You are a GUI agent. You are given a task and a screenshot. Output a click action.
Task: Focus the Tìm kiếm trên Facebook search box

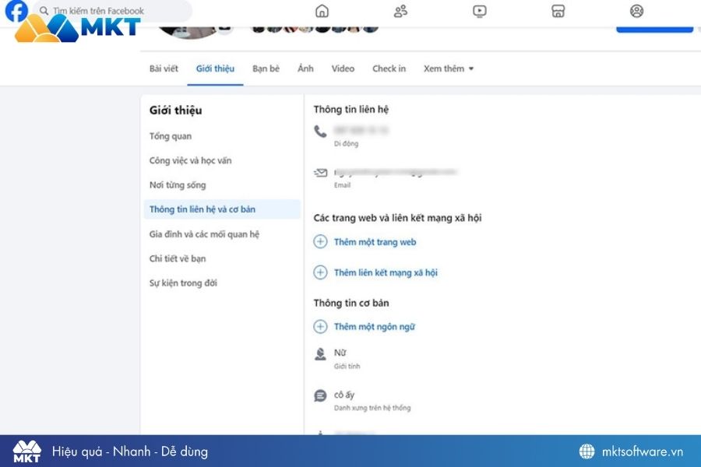[113, 11]
